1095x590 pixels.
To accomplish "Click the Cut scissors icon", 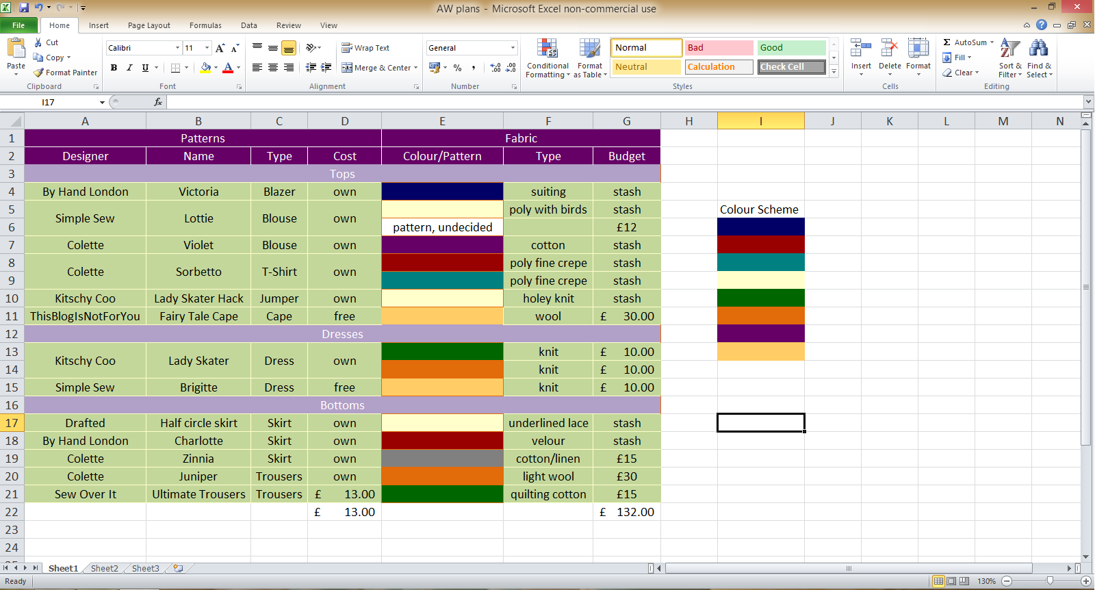I will [38, 42].
